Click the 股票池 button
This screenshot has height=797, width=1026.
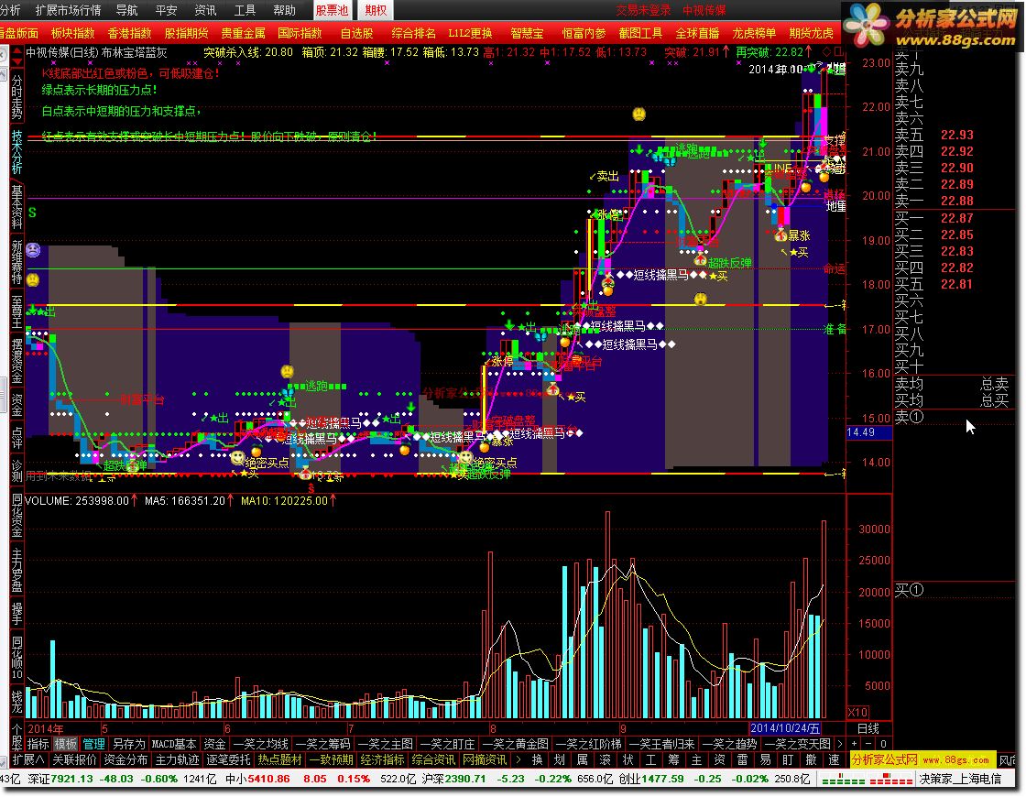(332, 10)
